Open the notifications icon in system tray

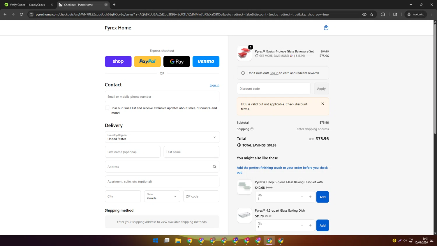point(432,240)
